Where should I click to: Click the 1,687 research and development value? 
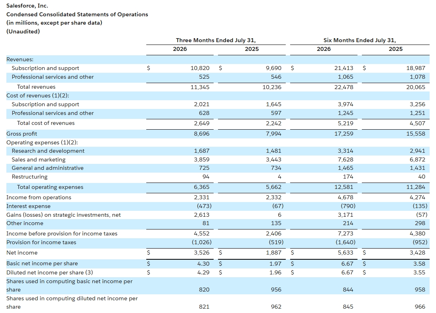coord(202,151)
